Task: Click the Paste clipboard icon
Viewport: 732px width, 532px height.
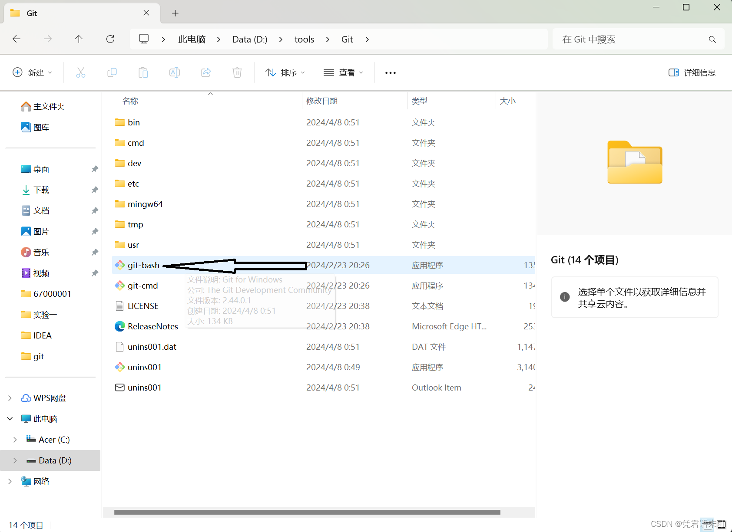Action: click(143, 72)
